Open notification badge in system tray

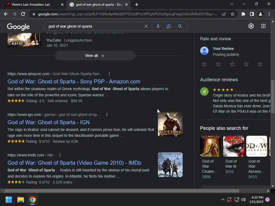267,200
